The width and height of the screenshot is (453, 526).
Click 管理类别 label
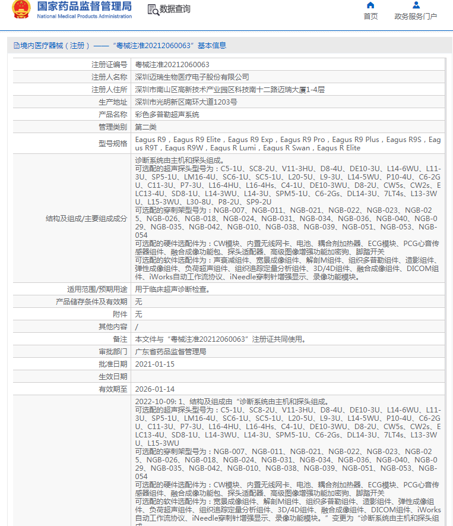tap(113, 127)
